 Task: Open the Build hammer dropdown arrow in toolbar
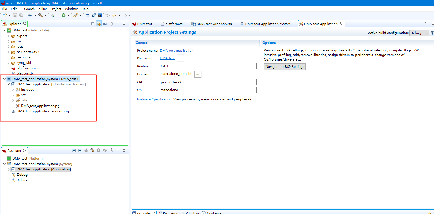click(x=46, y=15)
